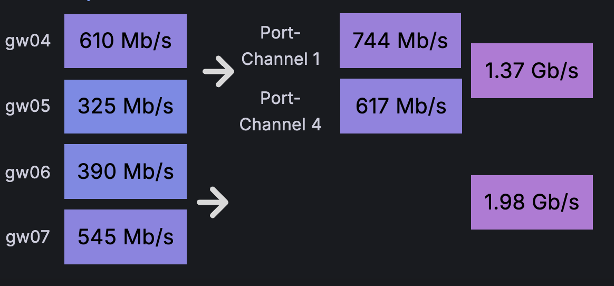Click the Port-Channel 1 label
This screenshot has width=614, height=286.
tap(281, 46)
